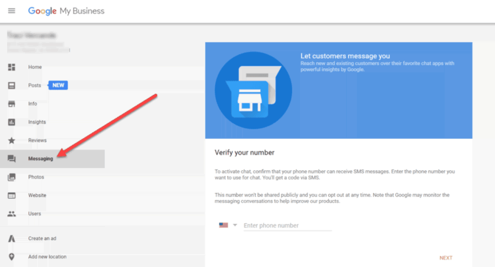
Task: Select Reviews in the sidebar menu
Action: pos(37,141)
